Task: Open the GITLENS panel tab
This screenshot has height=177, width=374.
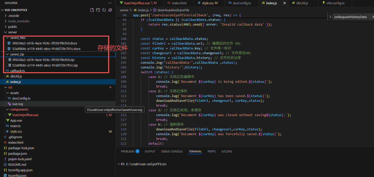Action: (x=227, y=151)
